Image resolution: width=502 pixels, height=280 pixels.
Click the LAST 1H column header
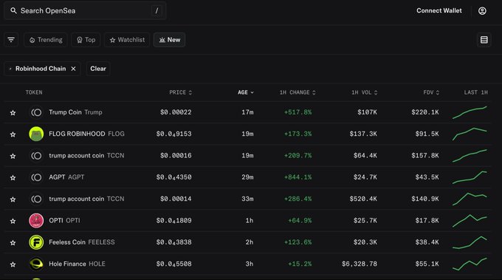pos(475,92)
